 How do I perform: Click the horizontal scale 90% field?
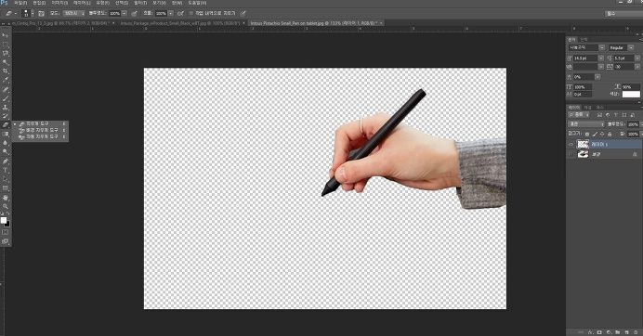pyautogui.click(x=630, y=87)
